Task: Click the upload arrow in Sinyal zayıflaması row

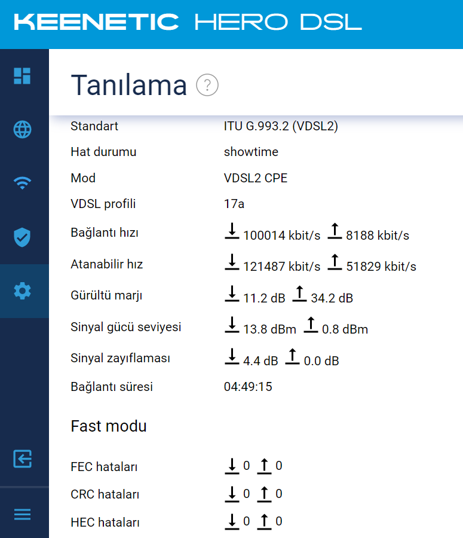Action: 293,356
